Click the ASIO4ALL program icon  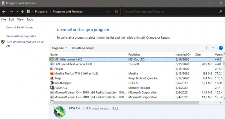[52, 88]
